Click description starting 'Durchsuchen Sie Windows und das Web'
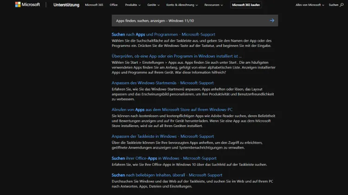 192,184
